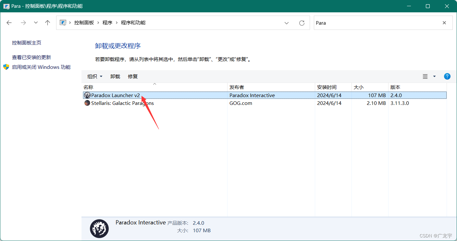Click the 107 MB size cell
The width and height of the screenshot is (457, 241).
pyautogui.click(x=377, y=95)
